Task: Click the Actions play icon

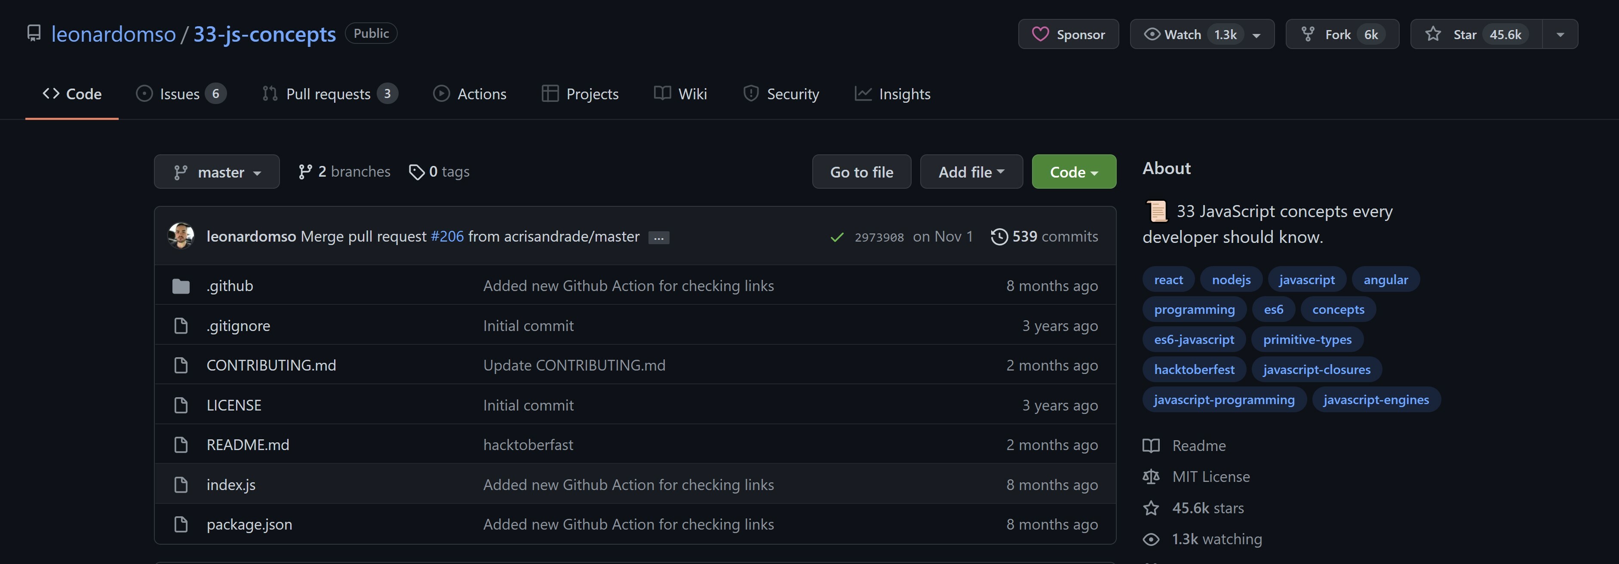Action: [441, 94]
